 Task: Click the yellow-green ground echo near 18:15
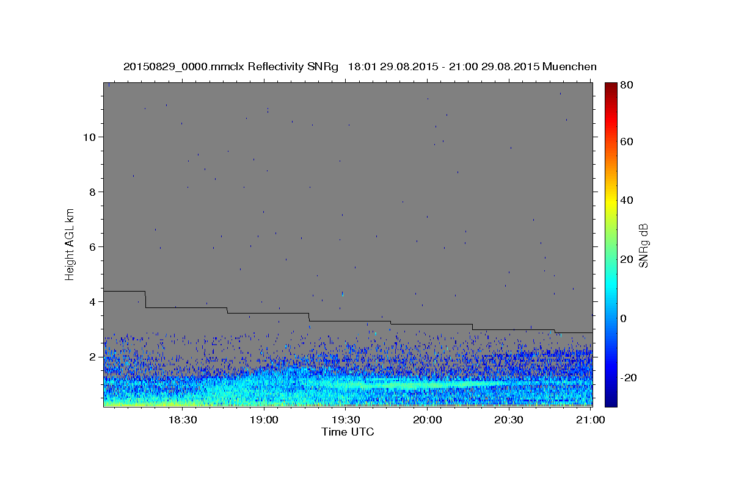coord(144,403)
